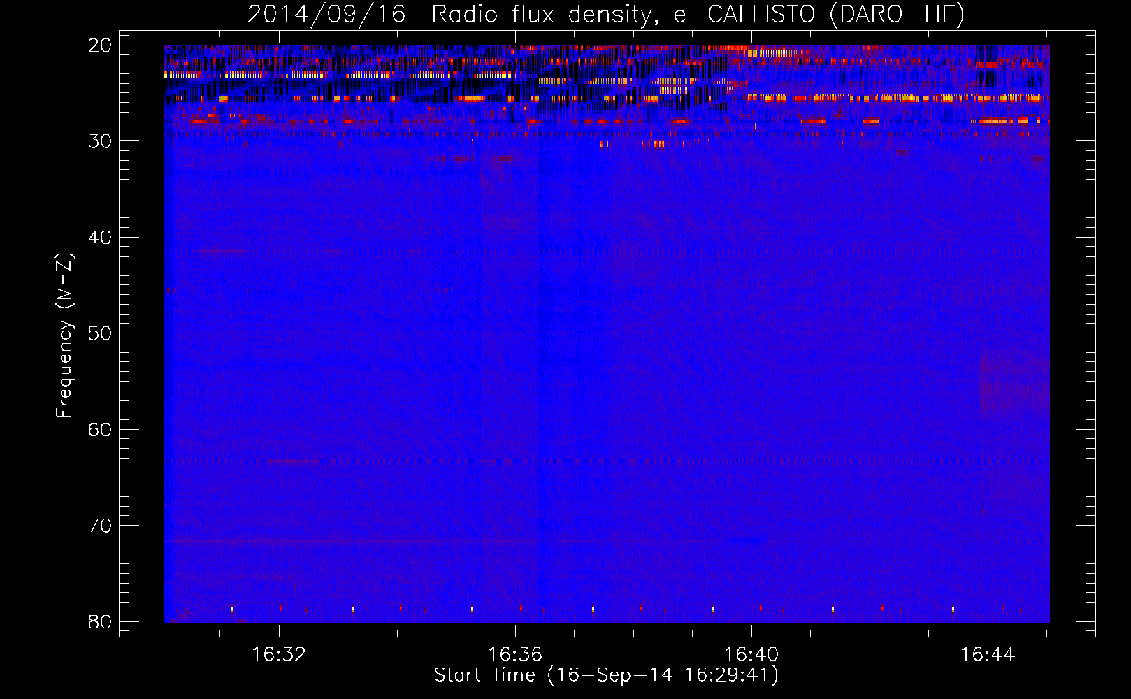This screenshot has width=1131, height=699.
Task: Click the frequency tick label '60'
Action: (100, 430)
